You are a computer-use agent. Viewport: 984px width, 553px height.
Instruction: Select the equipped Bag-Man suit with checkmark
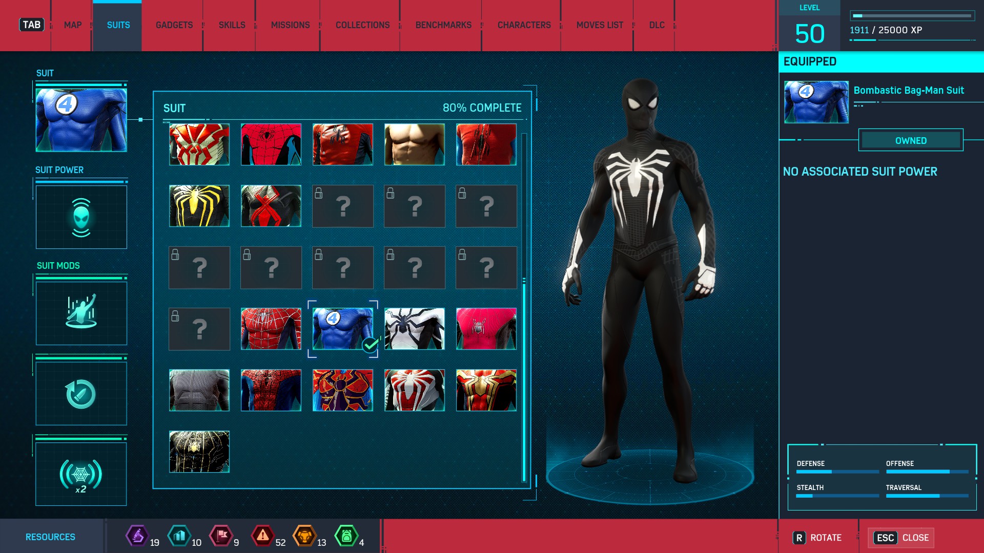342,329
